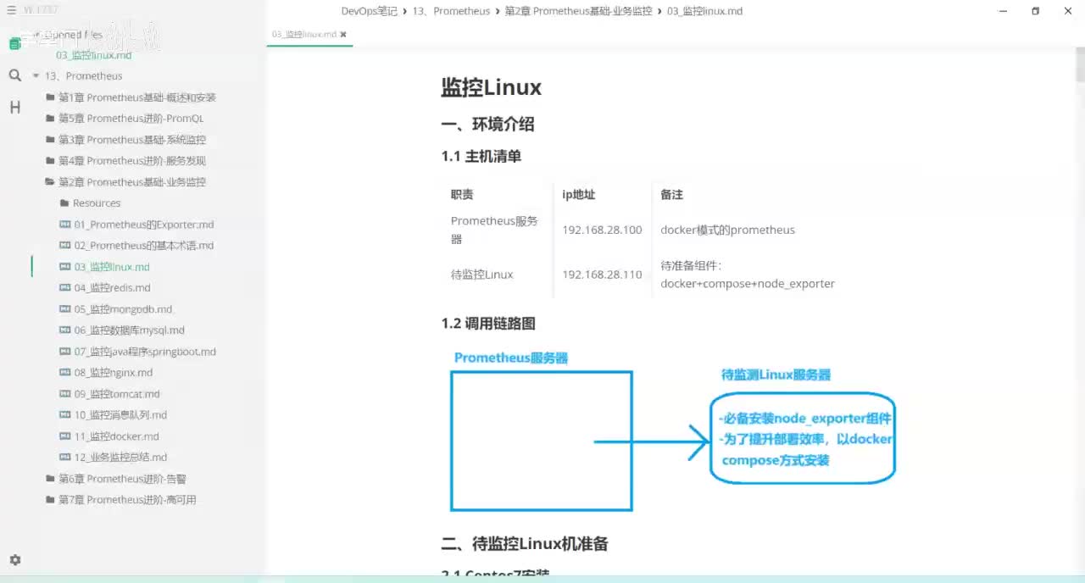Viewport: 1085px width, 583px height.
Task: Close the 03_监控linux.md tab
Action: tap(343, 35)
